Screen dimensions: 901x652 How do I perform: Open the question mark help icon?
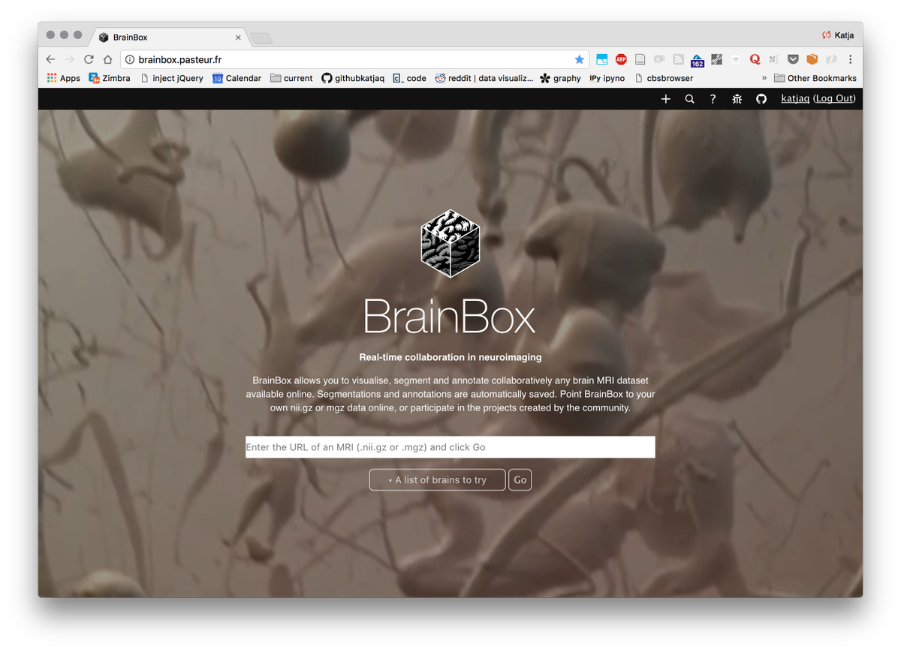click(x=713, y=99)
